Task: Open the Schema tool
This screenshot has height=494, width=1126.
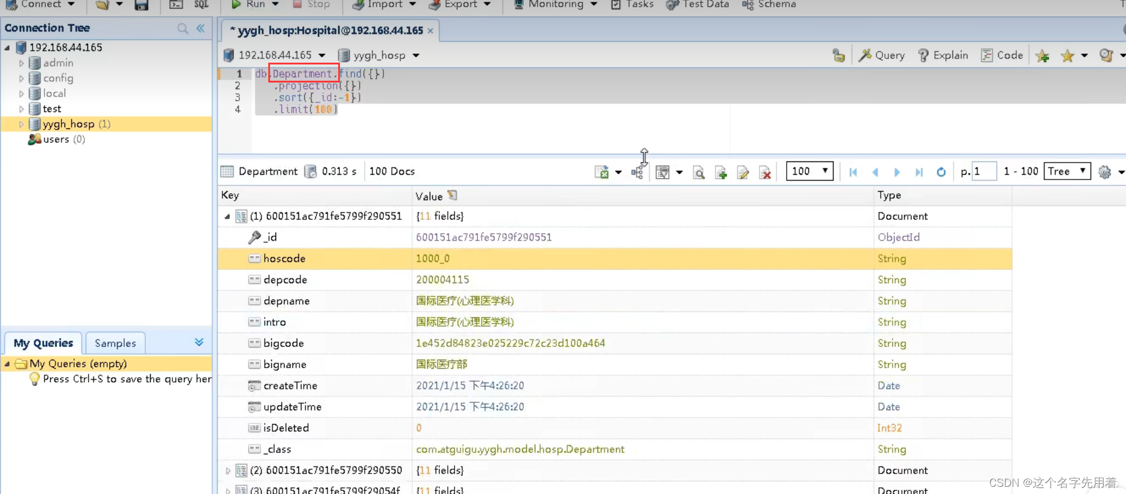Action: coord(769,4)
